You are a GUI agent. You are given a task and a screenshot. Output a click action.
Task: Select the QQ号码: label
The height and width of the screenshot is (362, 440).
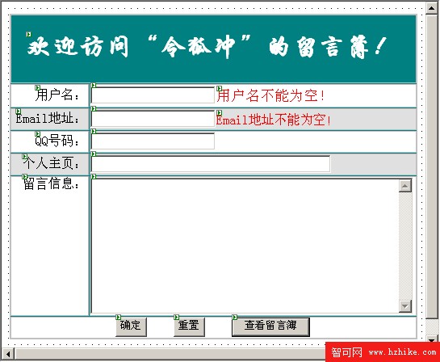pos(57,141)
